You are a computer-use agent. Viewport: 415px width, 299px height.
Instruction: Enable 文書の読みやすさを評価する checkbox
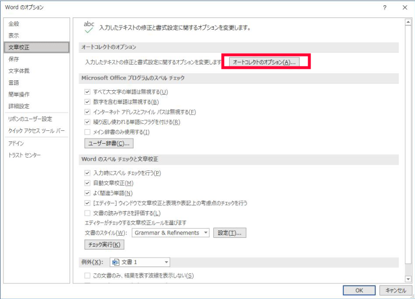[x=87, y=213]
